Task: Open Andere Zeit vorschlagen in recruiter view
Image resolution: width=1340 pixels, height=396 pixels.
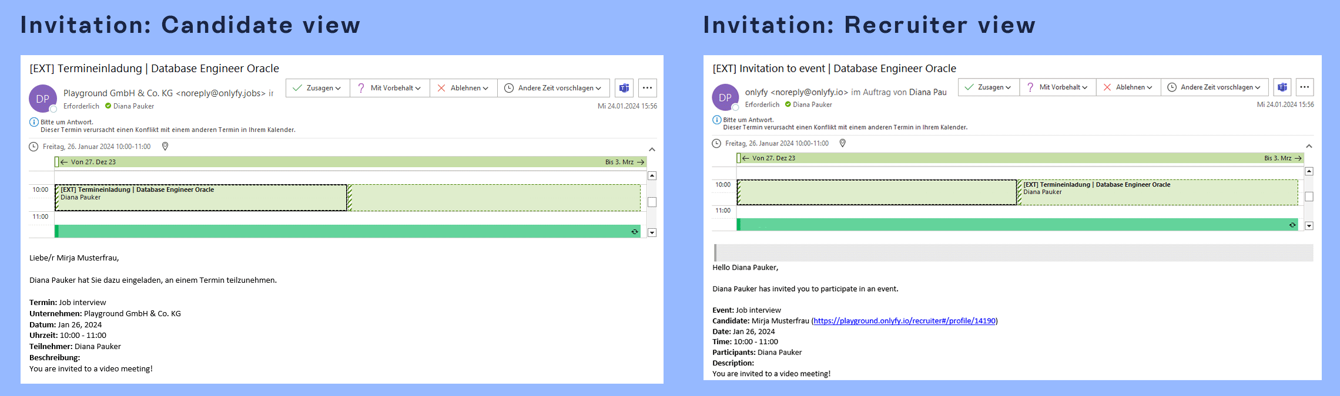Action: pos(1214,87)
